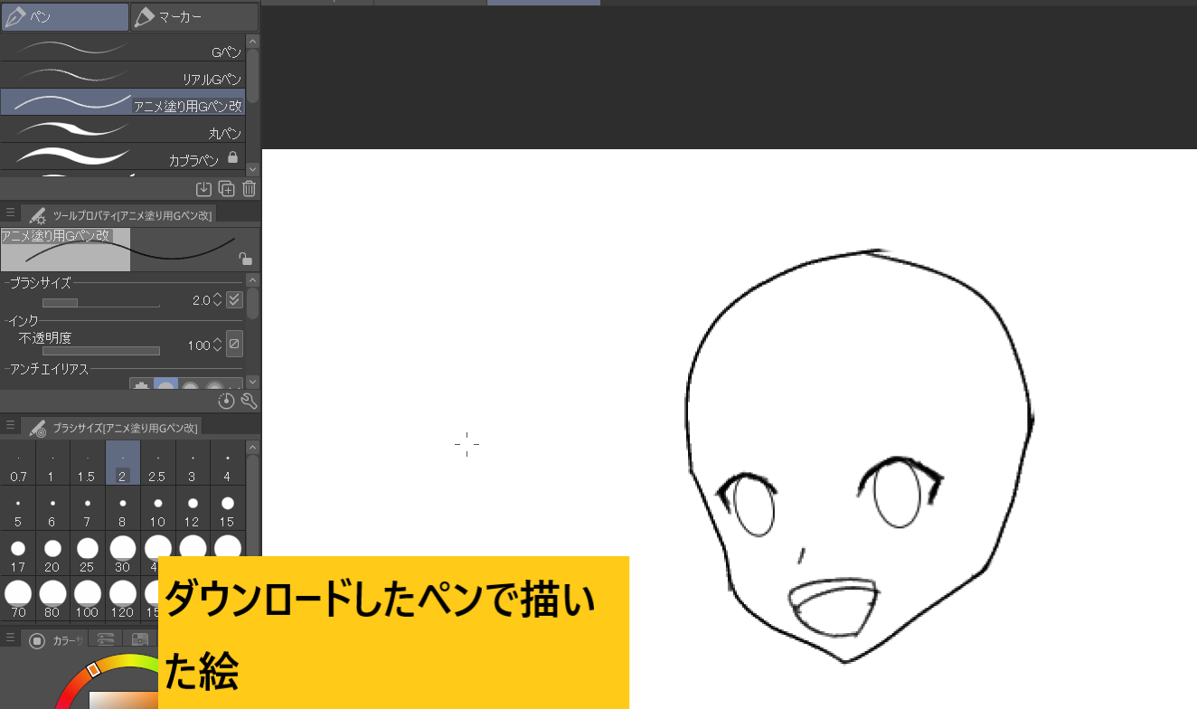This screenshot has height=709, width=1197.
Task: Select the リアルGペン sub-tool
Action: click(127, 78)
